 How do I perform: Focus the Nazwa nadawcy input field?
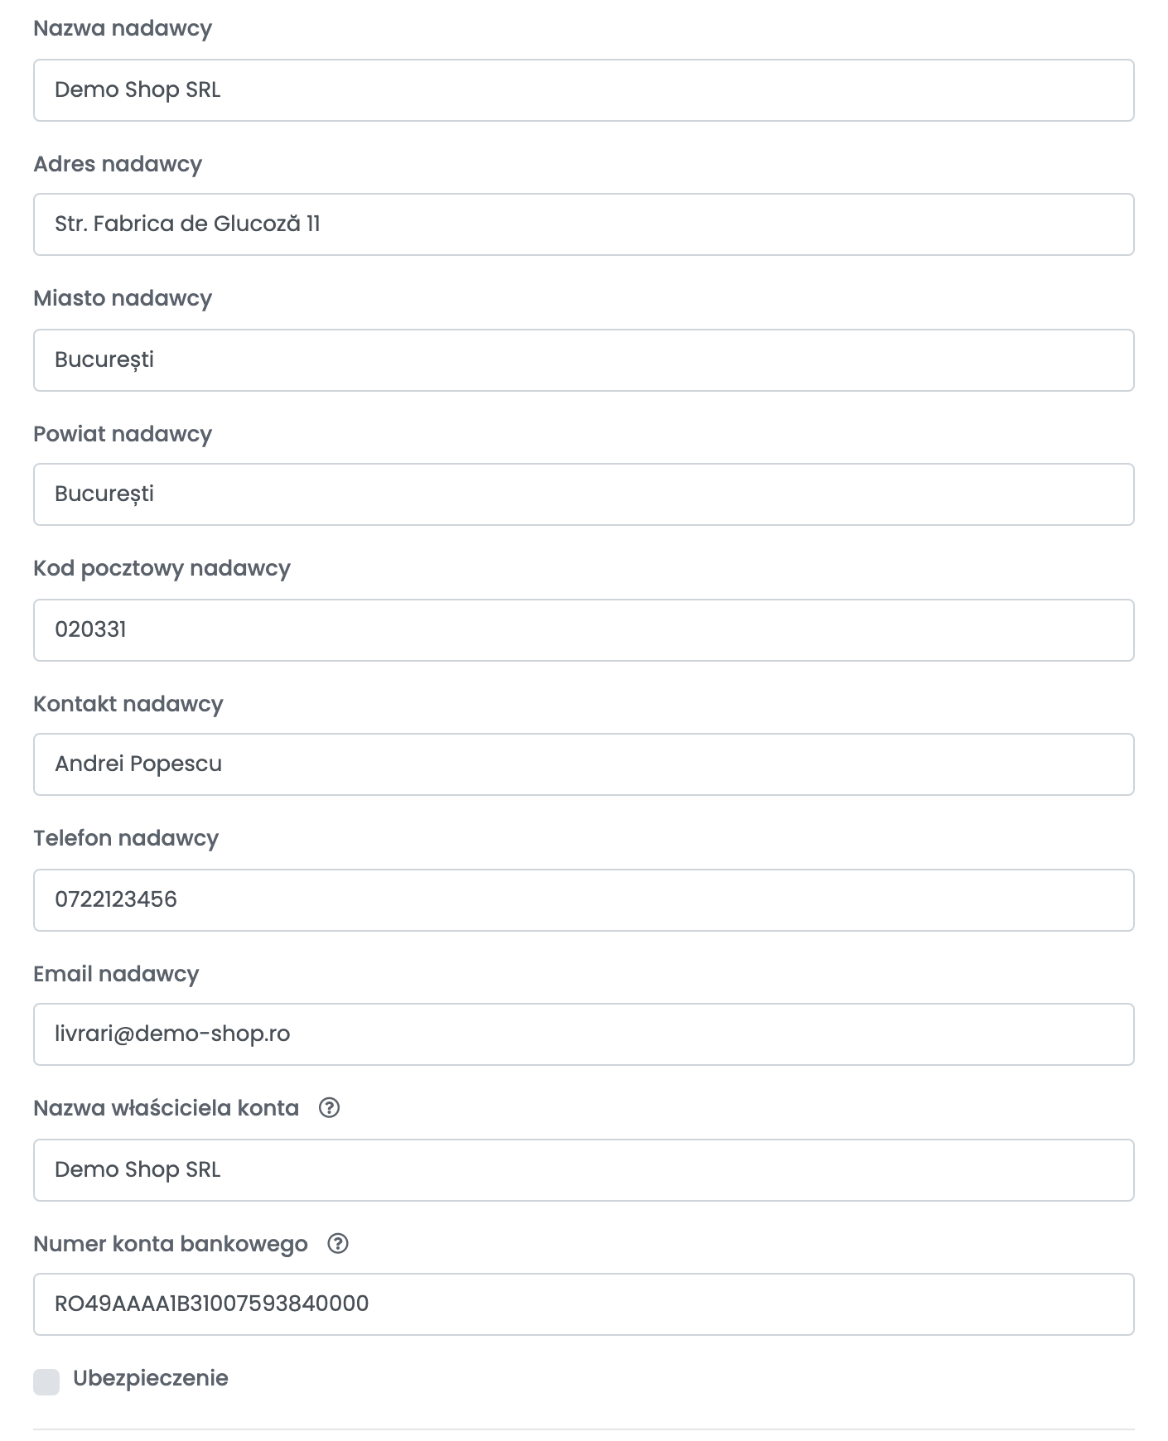coord(584,90)
